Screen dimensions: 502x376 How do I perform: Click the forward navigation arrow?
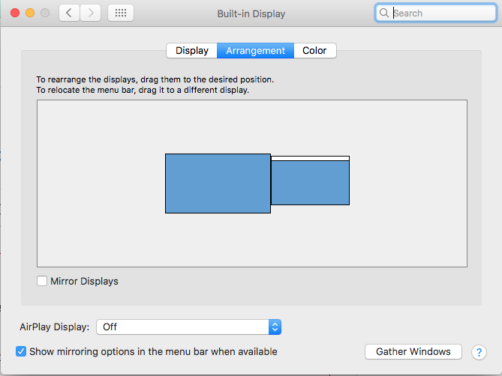click(x=91, y=13)
